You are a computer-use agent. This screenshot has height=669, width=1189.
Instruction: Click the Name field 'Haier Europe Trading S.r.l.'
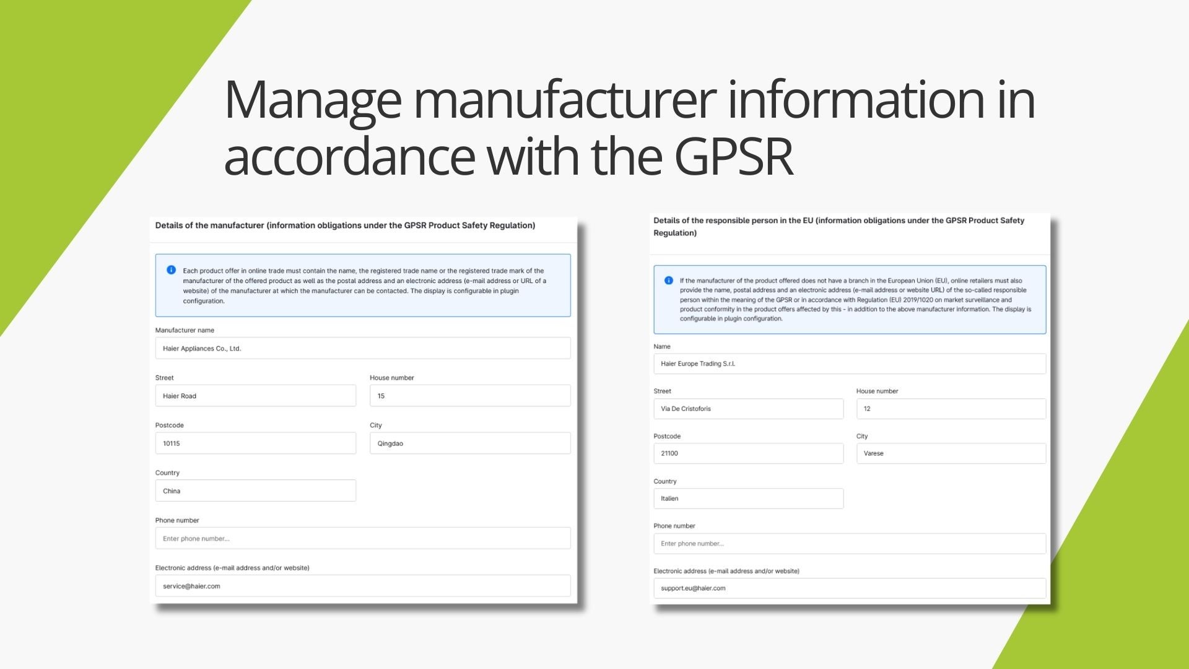click(849, 364)
